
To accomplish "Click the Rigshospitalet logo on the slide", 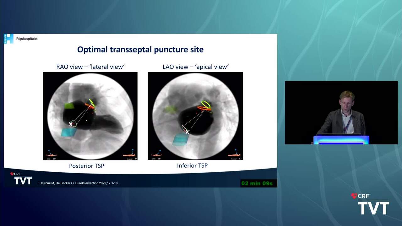I will (x=21, y=39).
